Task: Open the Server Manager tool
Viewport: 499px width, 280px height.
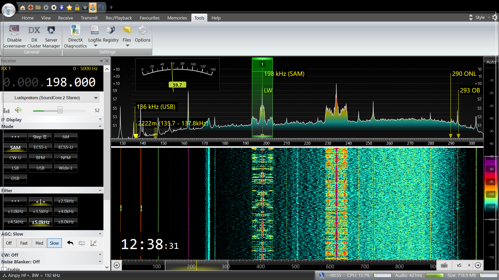Action: 51,30
